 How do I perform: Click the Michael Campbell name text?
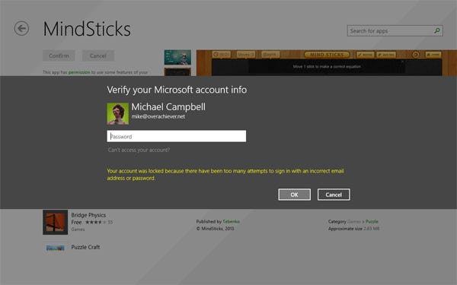pos(168,106)
